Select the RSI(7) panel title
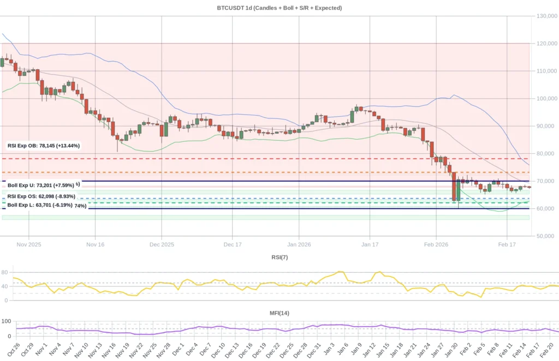This screenshot has height=361, width=559. click(280, 257)
